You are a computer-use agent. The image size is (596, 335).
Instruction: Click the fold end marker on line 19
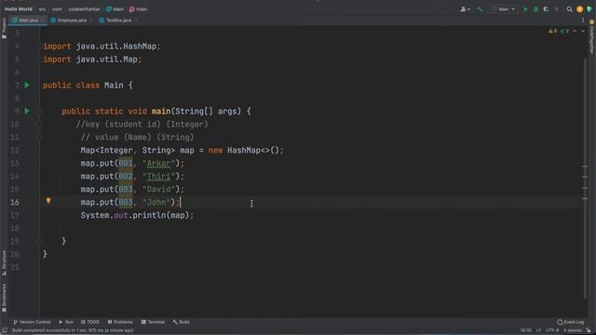click(x=39, y=241)
